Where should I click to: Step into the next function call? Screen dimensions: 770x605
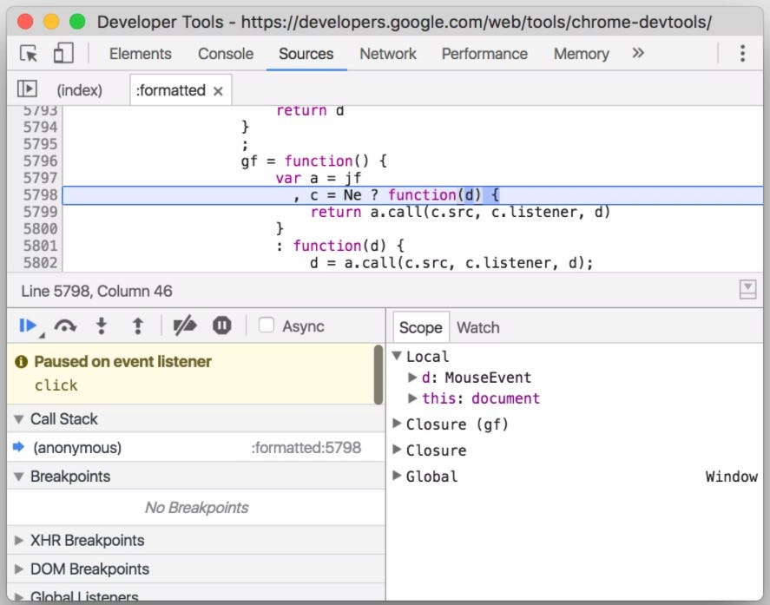tap(103, 325)
